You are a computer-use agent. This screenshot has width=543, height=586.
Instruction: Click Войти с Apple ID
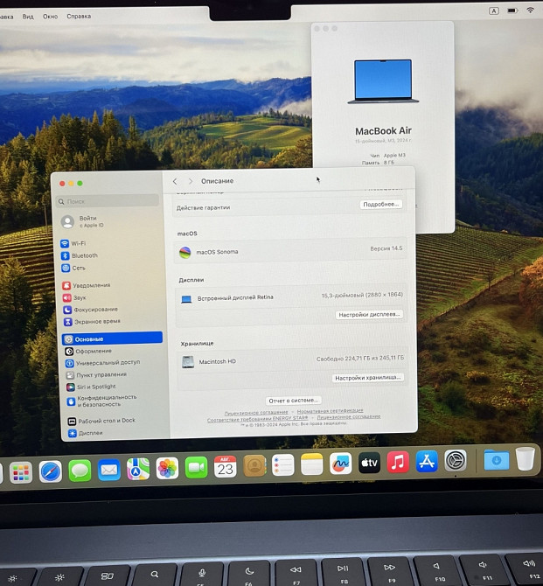pos(83,221)
